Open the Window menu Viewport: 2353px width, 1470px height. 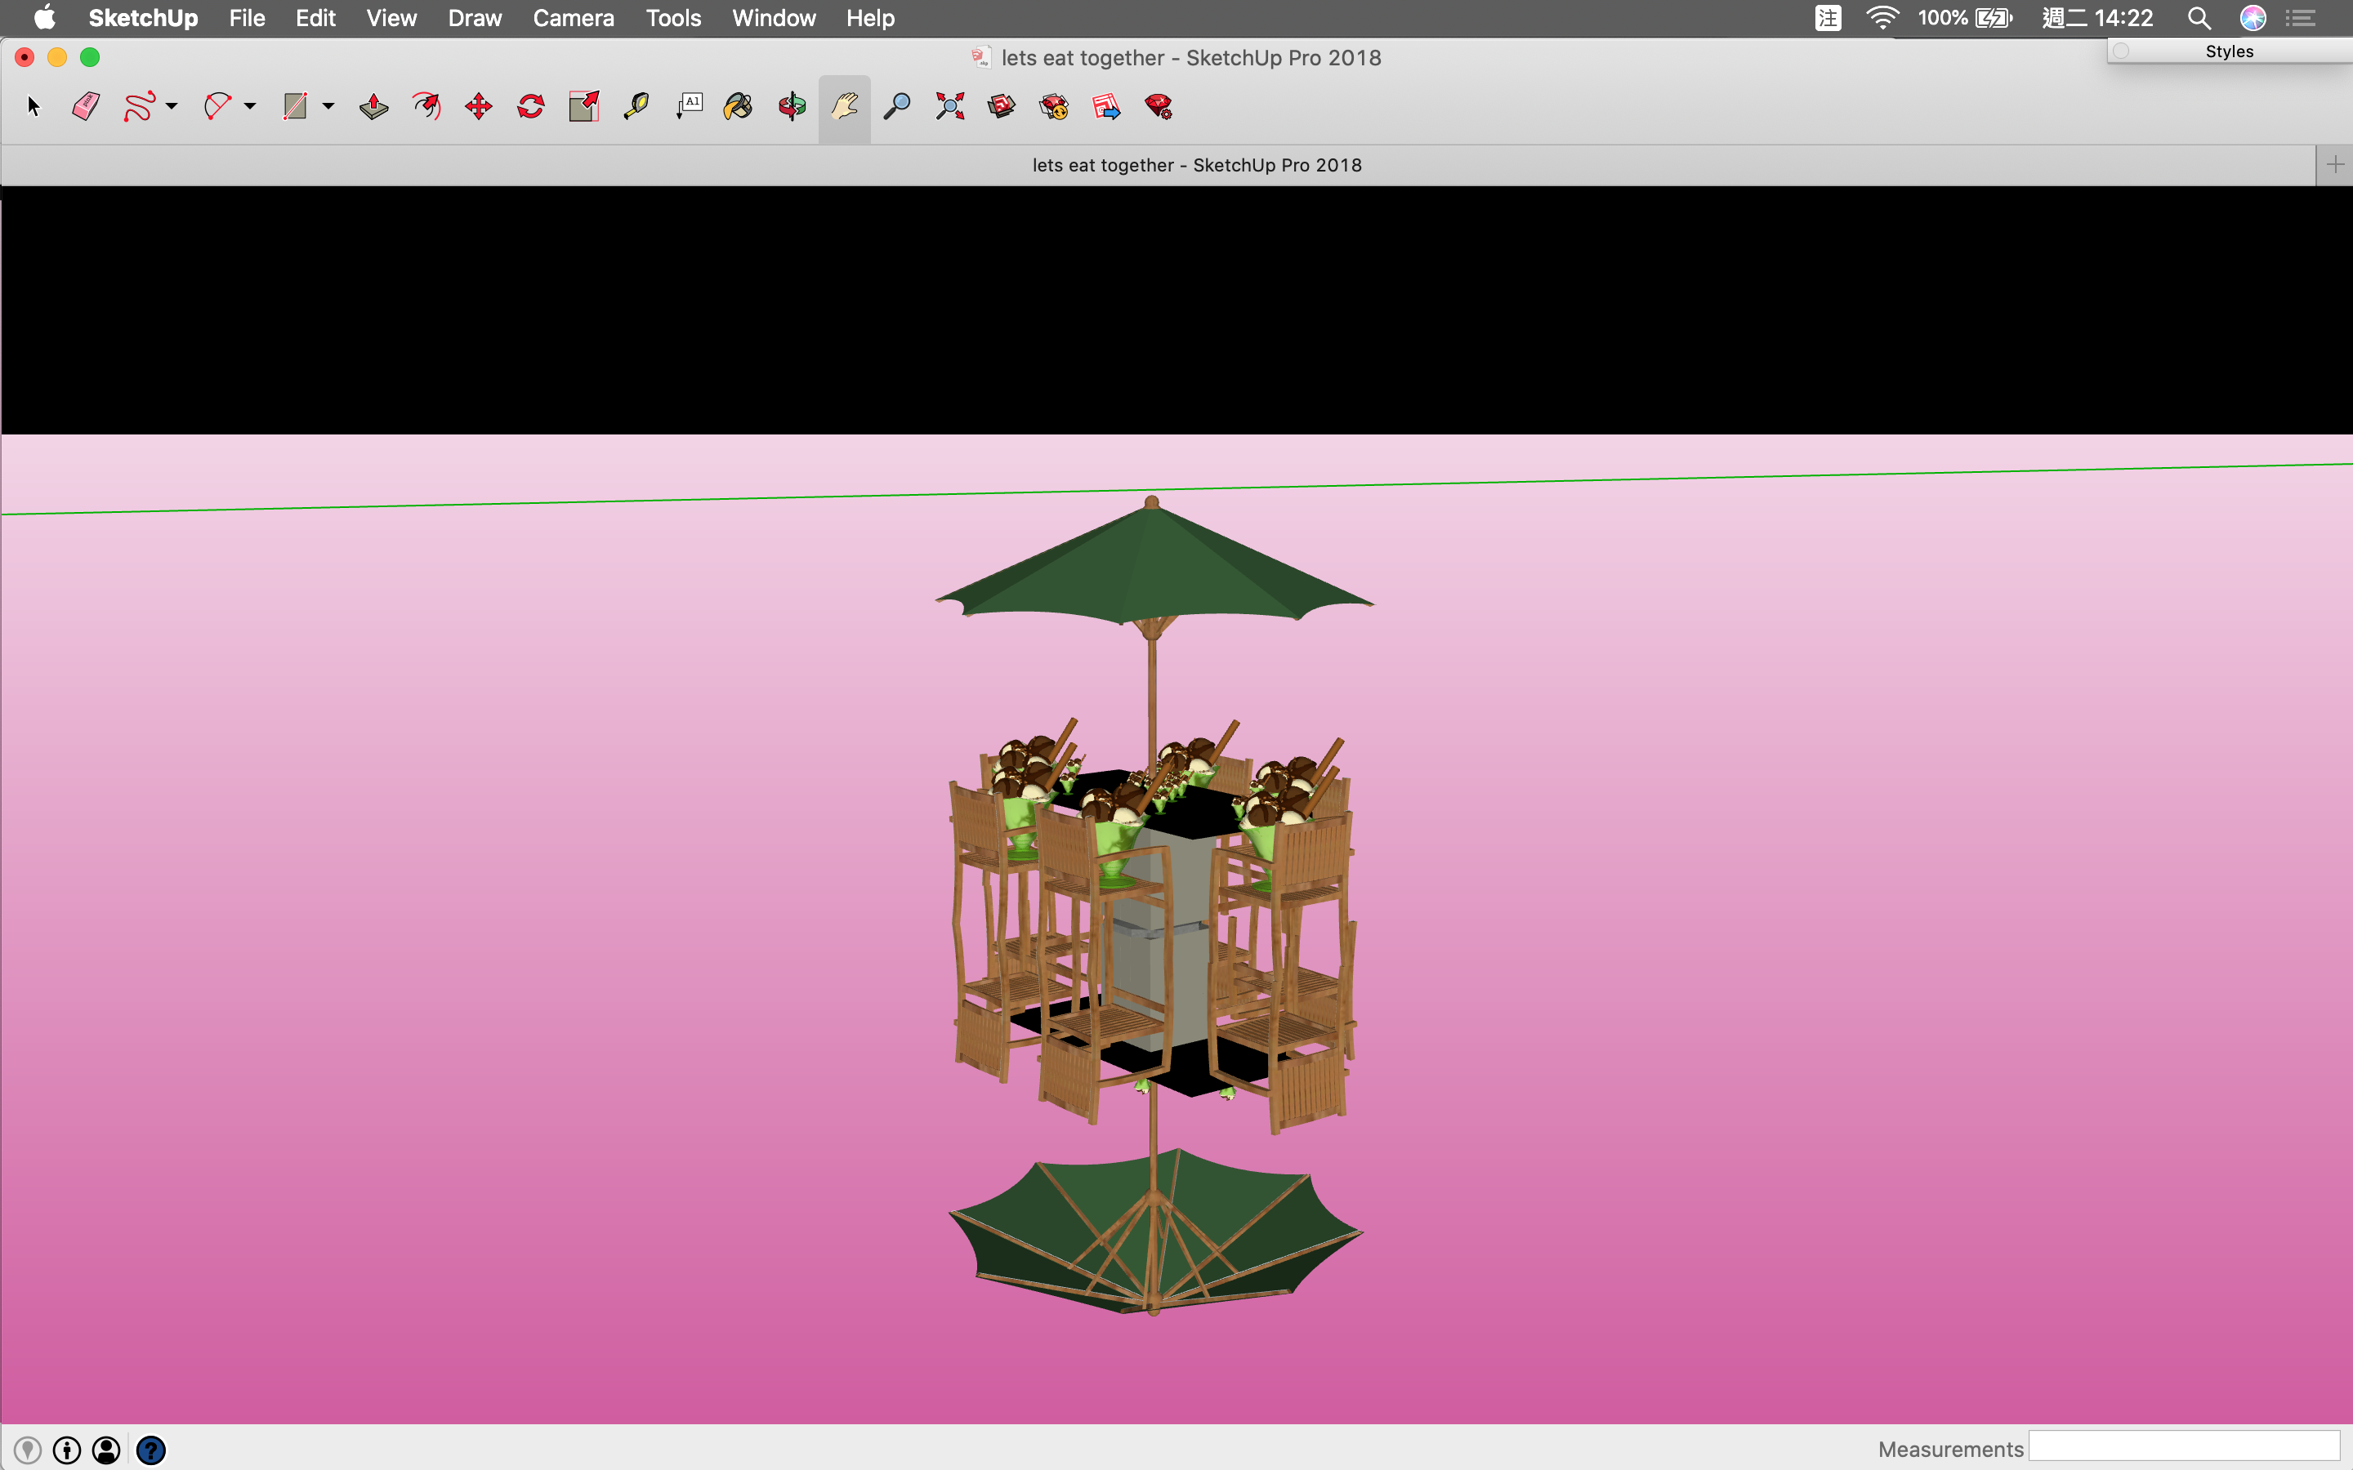pyautogui.click(x=773, y=17)
